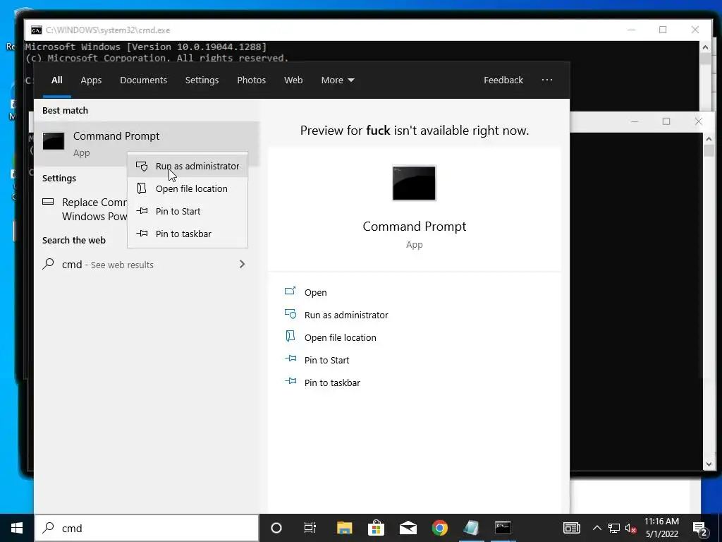Switch to the Web search tab

click(293, 80)
